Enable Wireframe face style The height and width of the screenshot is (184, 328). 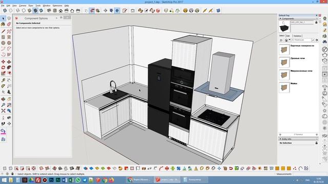(x=18, y=10)
